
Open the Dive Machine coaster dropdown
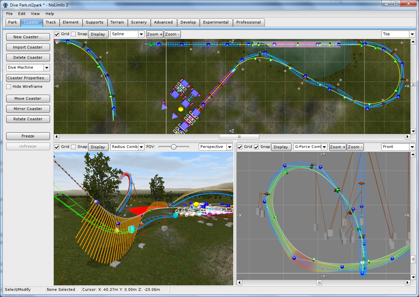47,68
